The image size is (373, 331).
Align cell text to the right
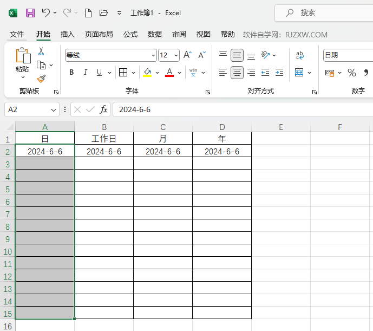pyautogui.click(x=251, y=72)
